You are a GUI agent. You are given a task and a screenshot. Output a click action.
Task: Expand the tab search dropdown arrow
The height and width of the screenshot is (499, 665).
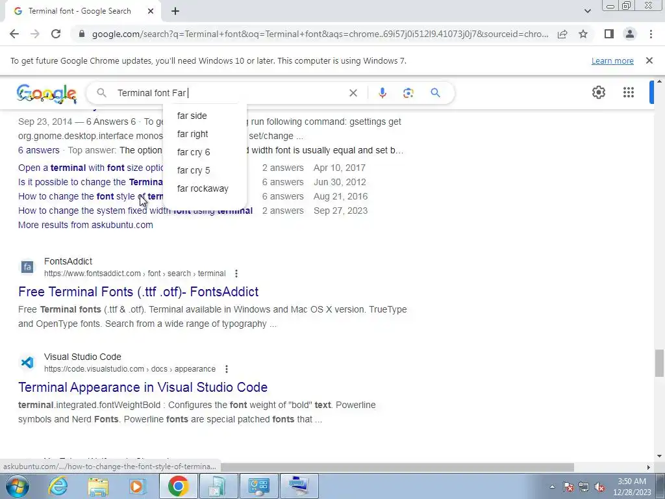pyautogui.click(x=587, y=11)
